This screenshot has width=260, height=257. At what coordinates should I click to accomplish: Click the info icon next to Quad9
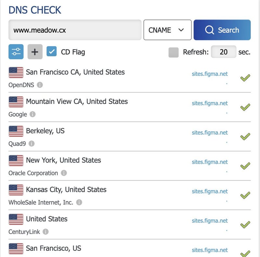[31, 144]
